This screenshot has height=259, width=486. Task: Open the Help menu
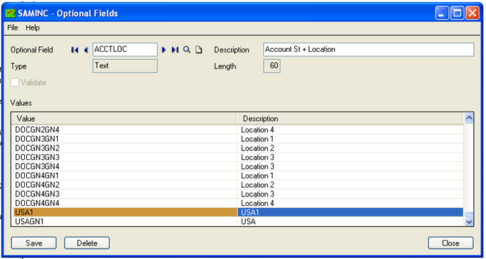tap(32, 28)
